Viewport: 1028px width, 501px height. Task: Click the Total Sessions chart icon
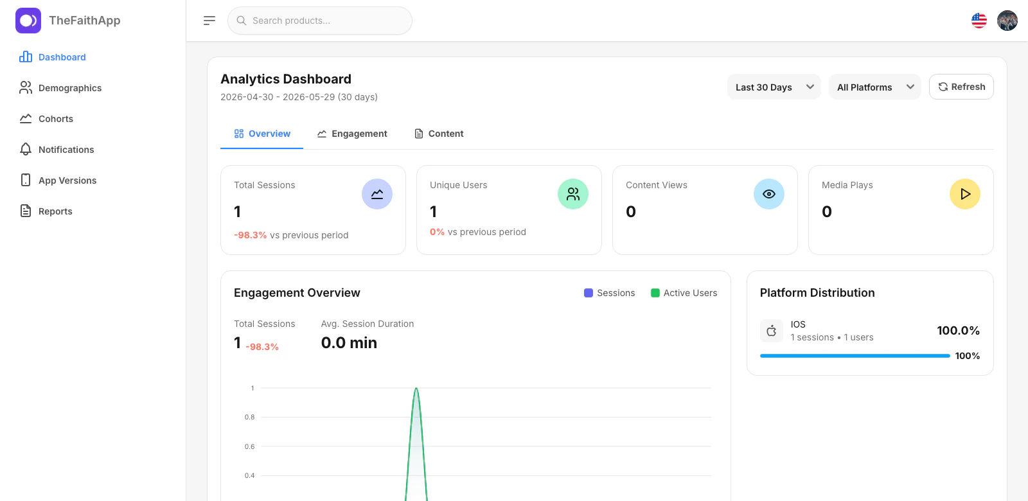point(377,194)
